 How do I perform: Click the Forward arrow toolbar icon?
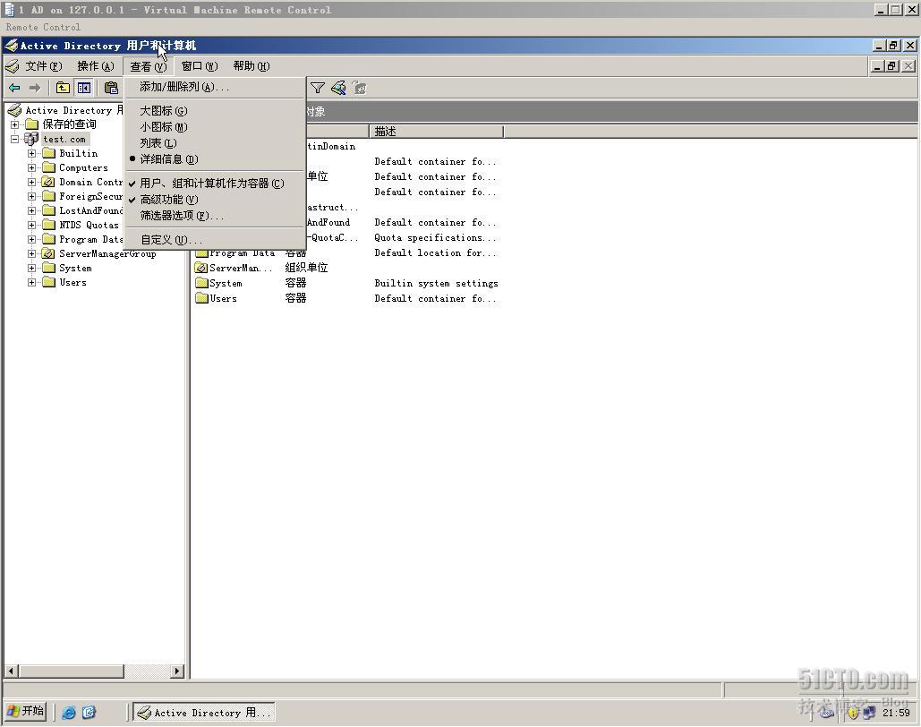click(x=35, y=88)
